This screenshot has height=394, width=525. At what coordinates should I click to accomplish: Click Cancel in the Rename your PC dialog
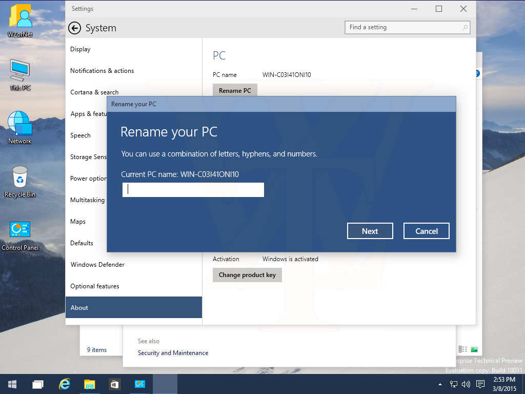(426, 231)
